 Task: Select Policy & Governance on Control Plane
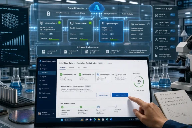pyautogui.click(x=62, y=13)
